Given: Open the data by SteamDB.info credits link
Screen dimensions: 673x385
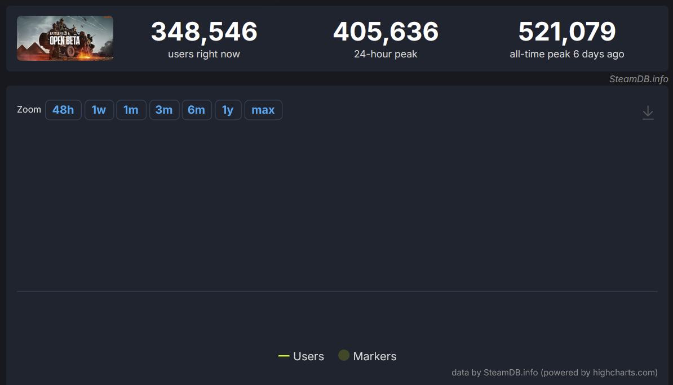Looking at the screenshot, I should pos(555,373).
